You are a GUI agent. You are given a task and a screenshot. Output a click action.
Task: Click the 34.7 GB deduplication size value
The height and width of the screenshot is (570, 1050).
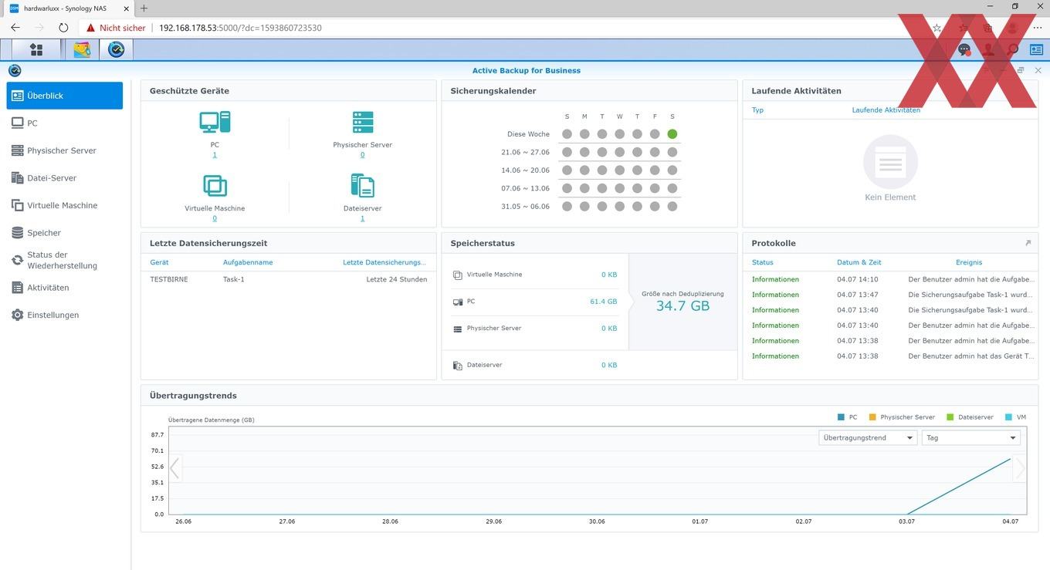[x=682, y=306]
